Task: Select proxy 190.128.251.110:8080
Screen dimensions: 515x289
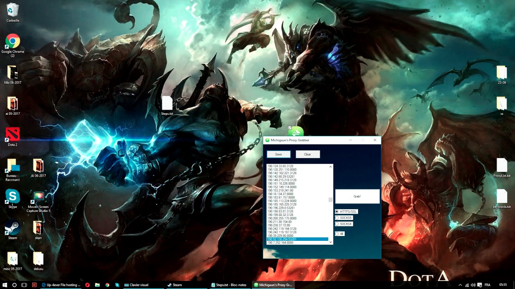Action: click(282, 169)
